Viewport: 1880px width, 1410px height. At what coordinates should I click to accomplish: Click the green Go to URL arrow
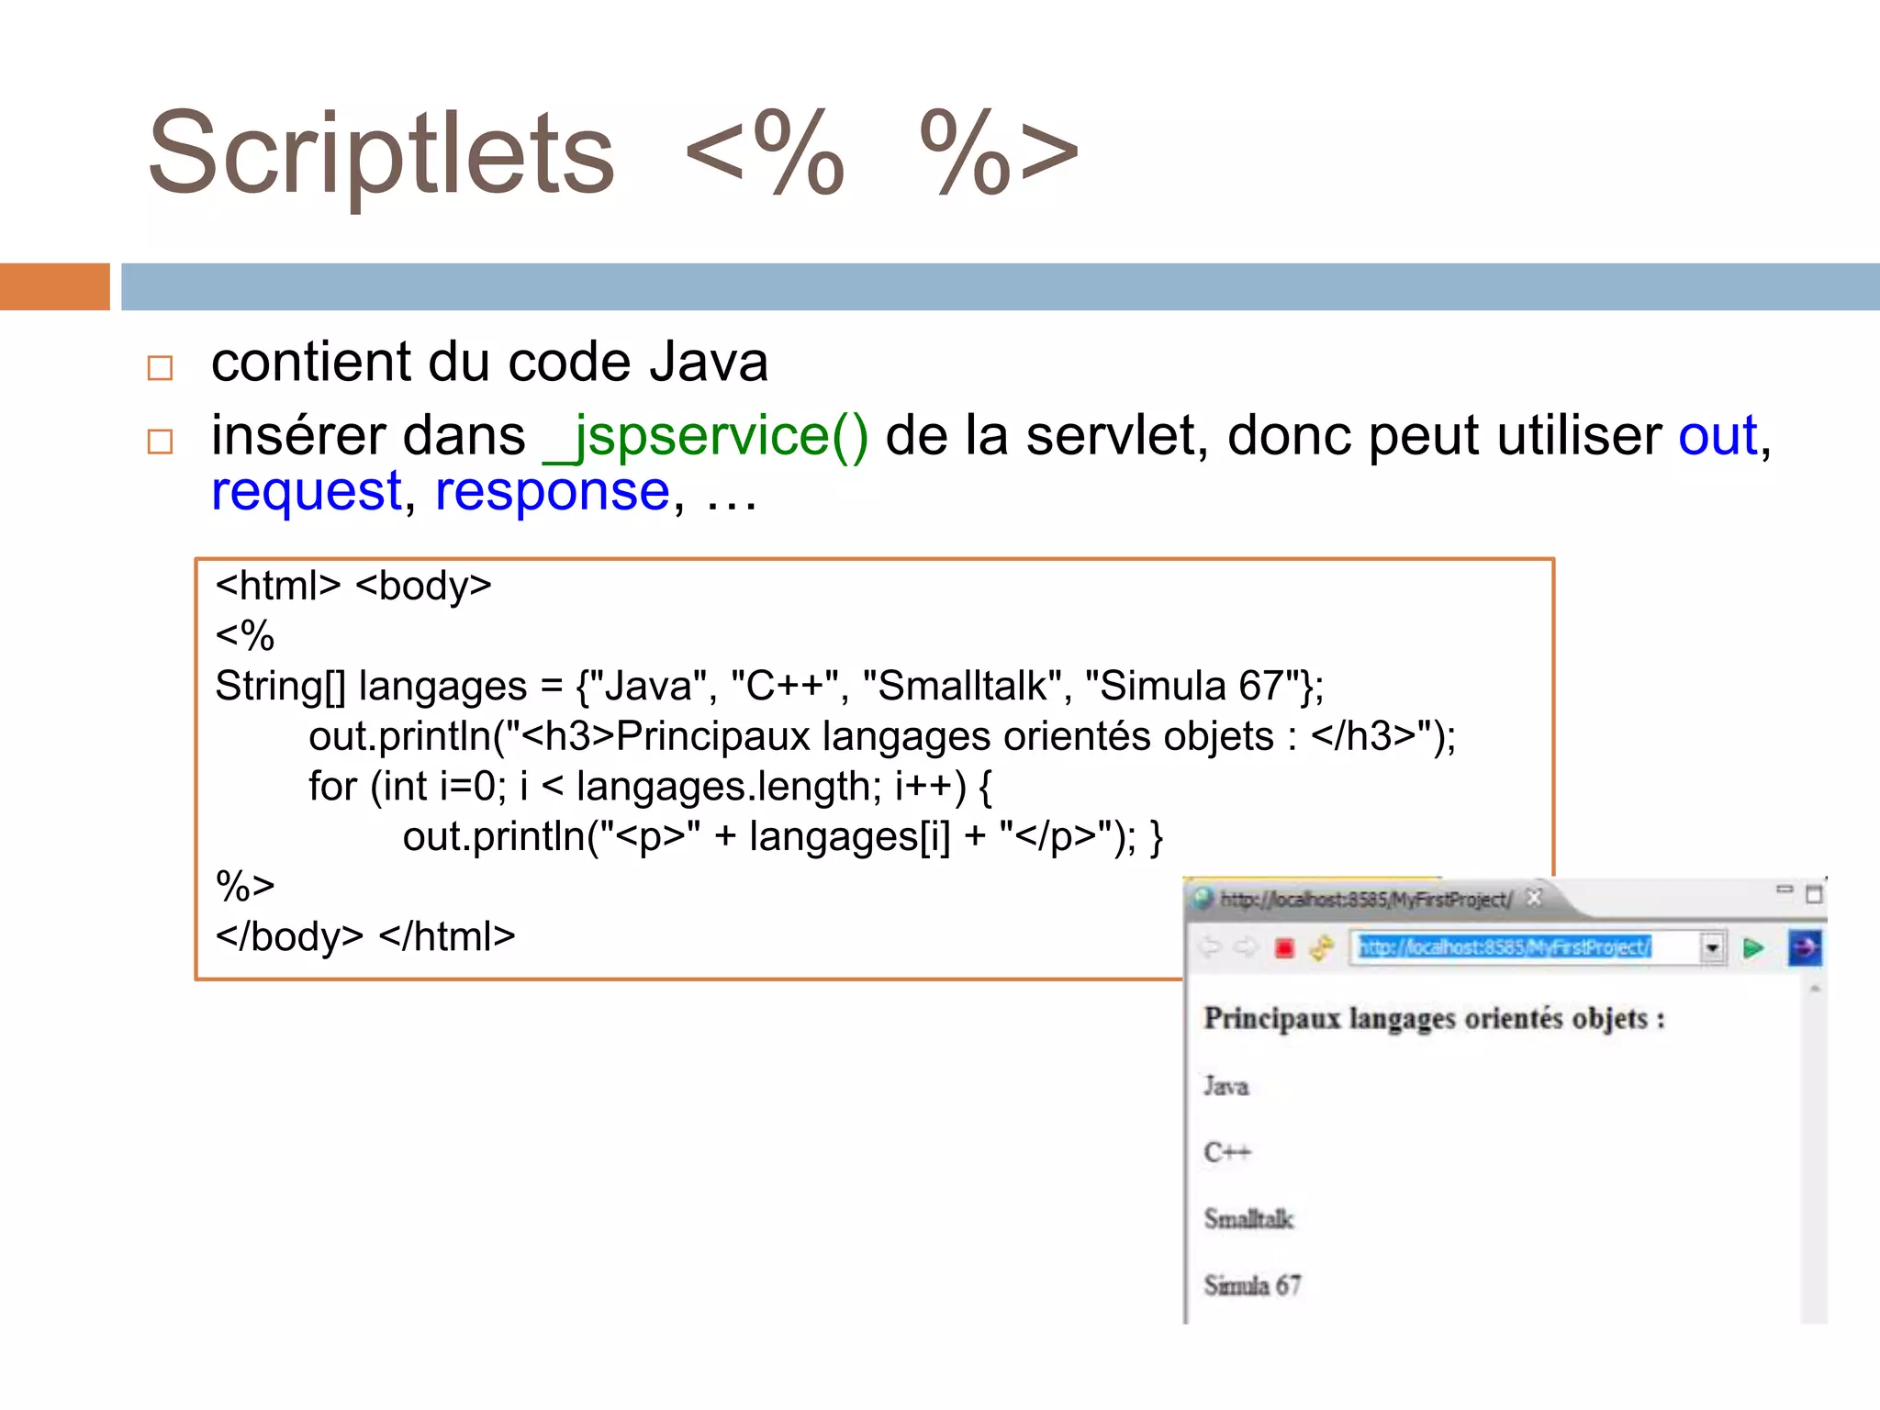(x=1752, y=948)
